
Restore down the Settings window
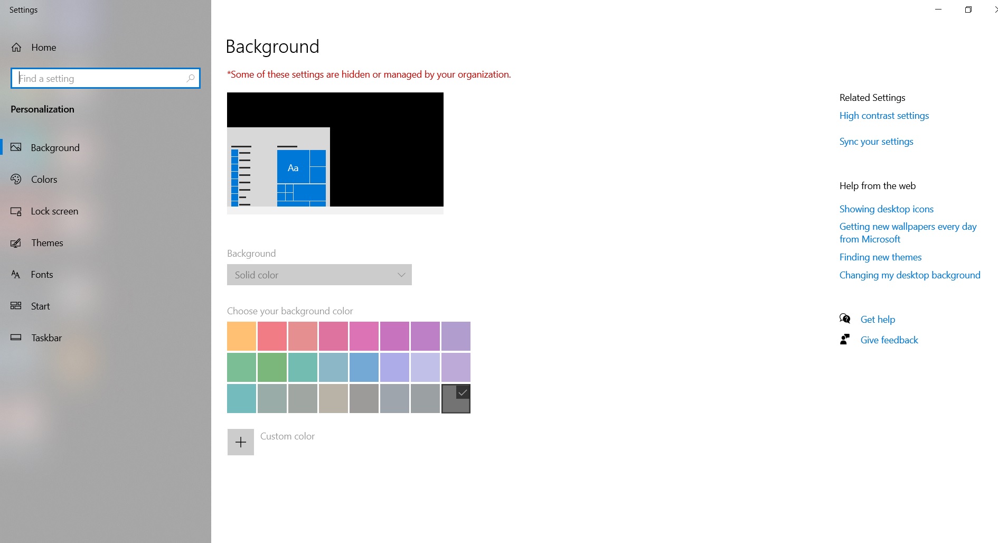click(x=968, y=10)
